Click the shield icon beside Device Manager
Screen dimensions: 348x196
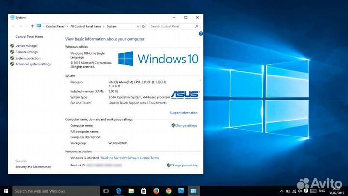[12, 46]
